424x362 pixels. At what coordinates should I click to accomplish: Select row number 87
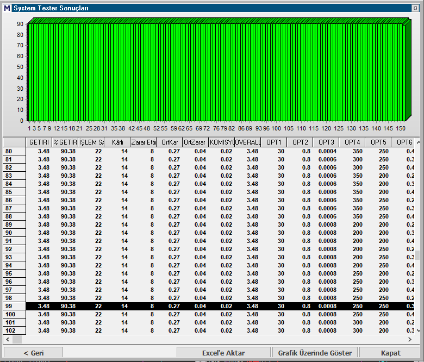(x=14, y=208)
